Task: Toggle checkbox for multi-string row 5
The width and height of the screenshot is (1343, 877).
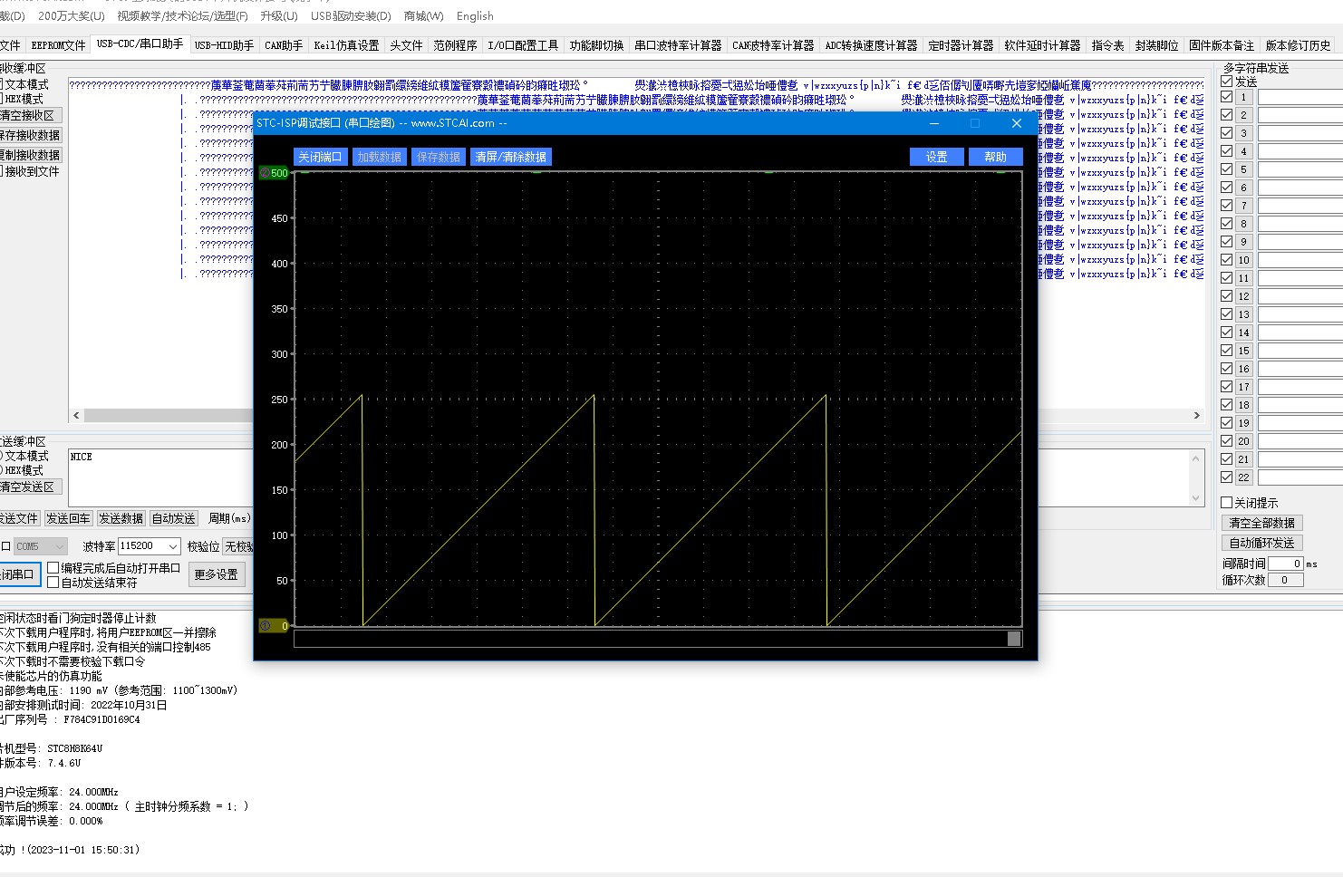Action: coord(1227,169)
